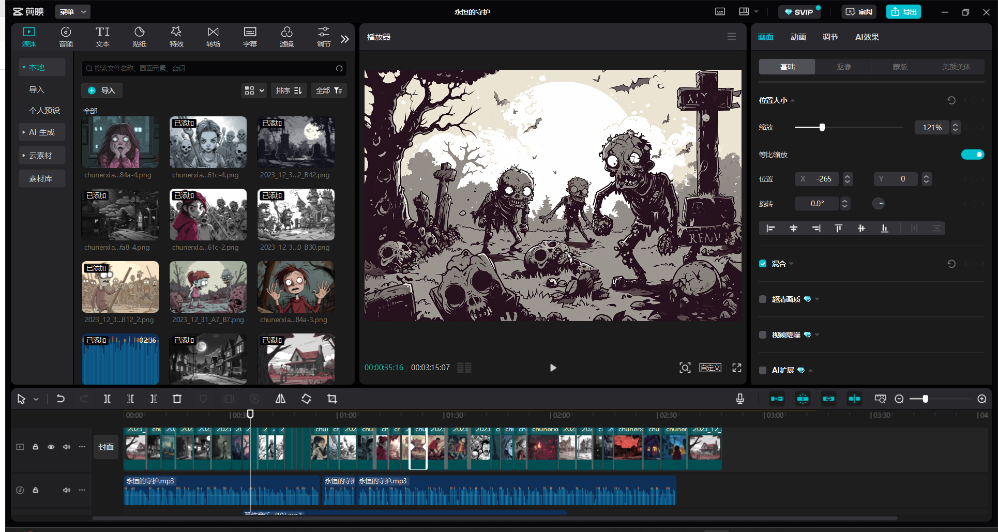Split clip at playhead

coord(107,399)
